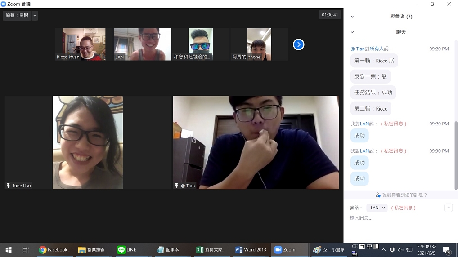Collapse the participants (7) panel

(x=352, y=16)
